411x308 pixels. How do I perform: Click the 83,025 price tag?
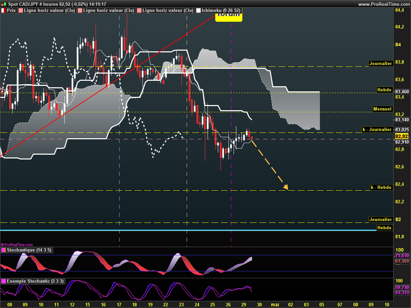(402, 130)
